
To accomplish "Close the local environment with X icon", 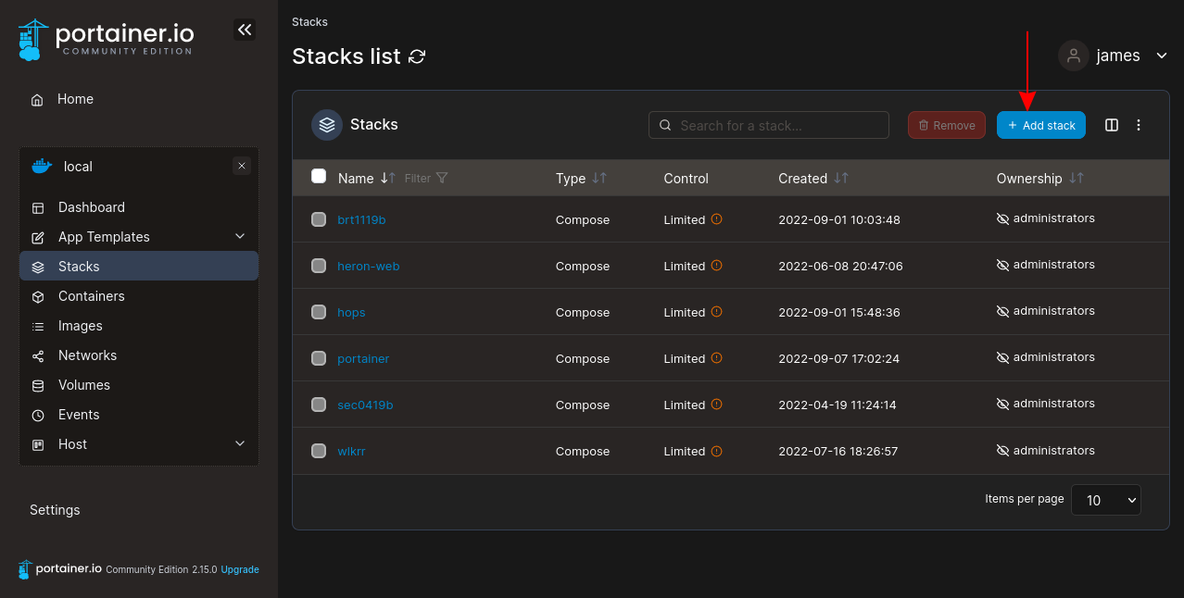I will pos(242,166).
